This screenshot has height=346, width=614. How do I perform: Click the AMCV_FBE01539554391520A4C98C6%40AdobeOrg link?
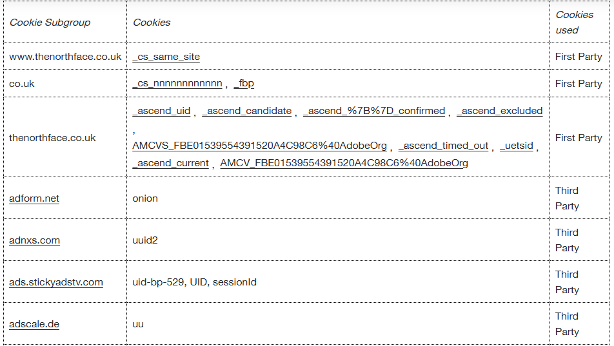point(344,163)
